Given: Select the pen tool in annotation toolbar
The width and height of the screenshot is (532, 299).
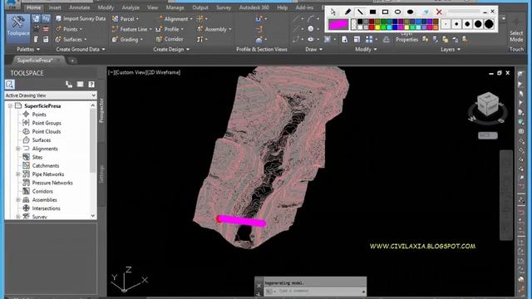Looking at the screenshot, I should (x=347, y=12).
